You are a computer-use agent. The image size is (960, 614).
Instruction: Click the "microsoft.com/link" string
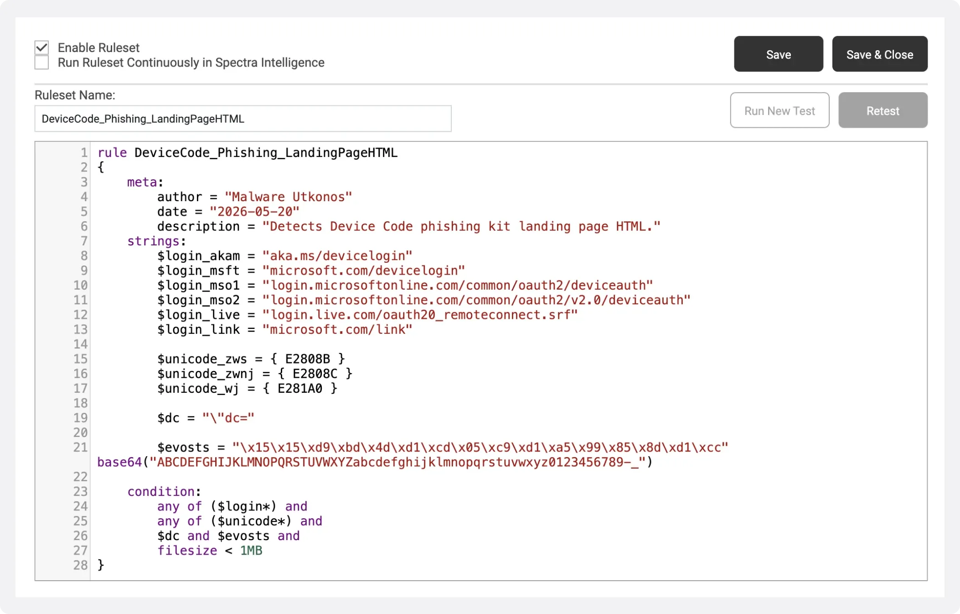point(337,329)
